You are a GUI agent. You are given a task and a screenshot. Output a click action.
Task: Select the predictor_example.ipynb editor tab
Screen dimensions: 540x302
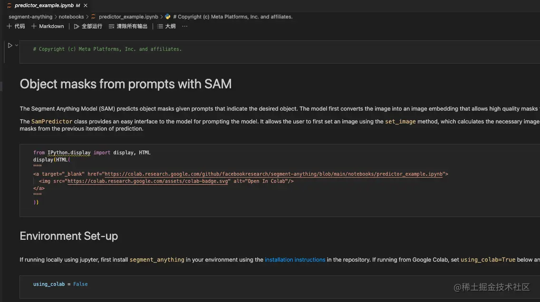(x=44, y=5)
